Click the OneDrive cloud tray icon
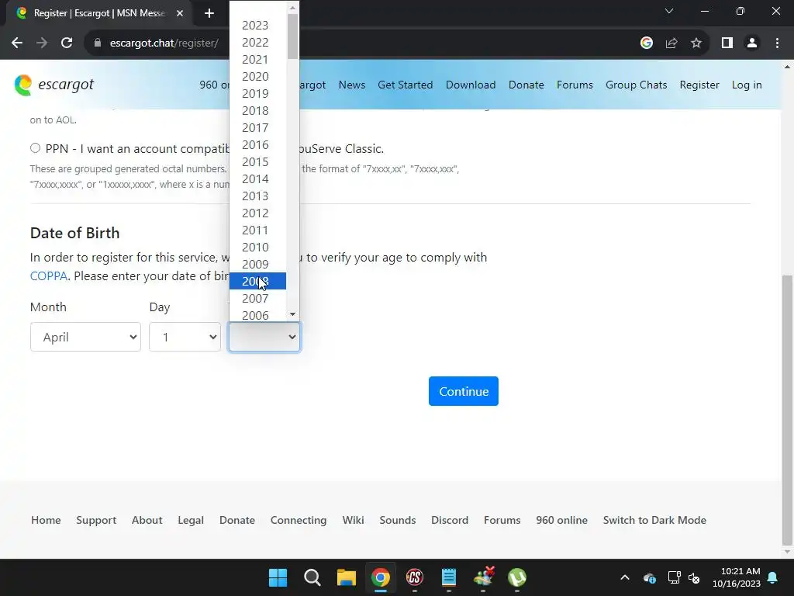The image size is (794, 596). tap(650, 577)
